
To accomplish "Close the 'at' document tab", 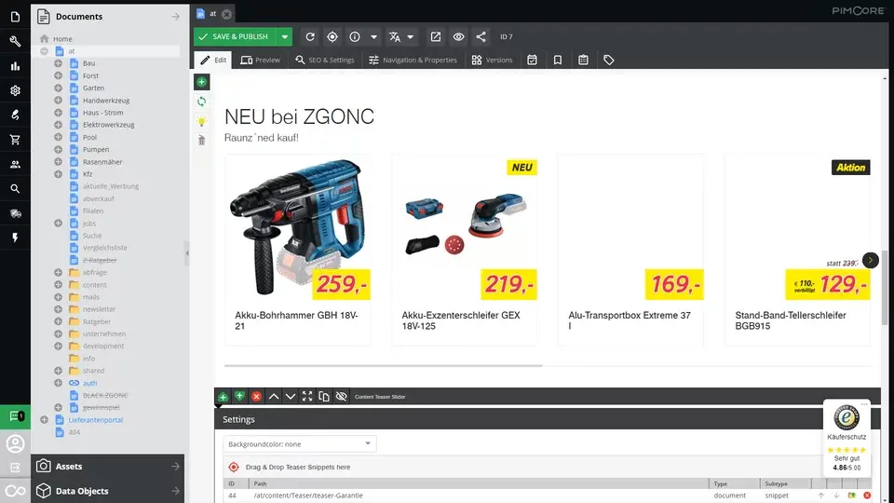I will click(227, 14).
